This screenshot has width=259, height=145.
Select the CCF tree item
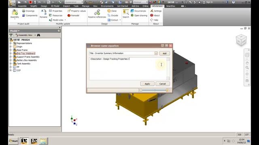19,70
